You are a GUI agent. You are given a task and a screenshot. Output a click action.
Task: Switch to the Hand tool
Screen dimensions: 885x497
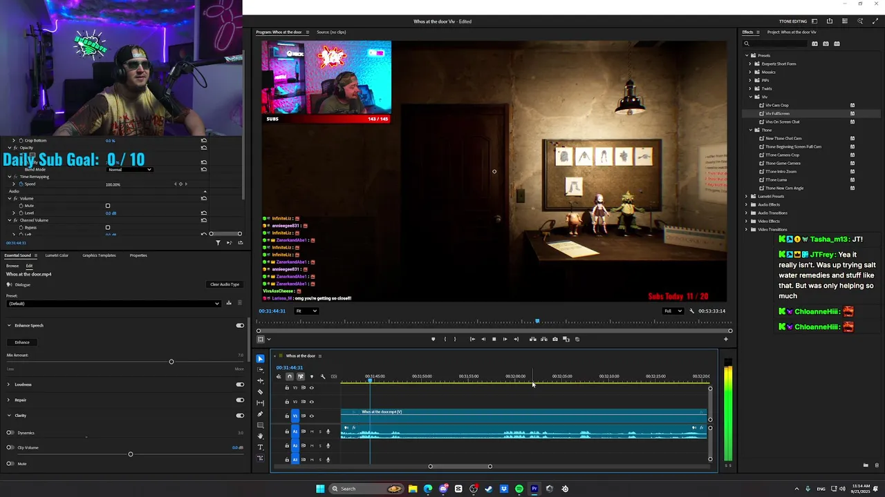click(260, 436)
